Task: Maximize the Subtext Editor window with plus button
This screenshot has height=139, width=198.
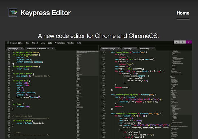Action: [183, 42]
